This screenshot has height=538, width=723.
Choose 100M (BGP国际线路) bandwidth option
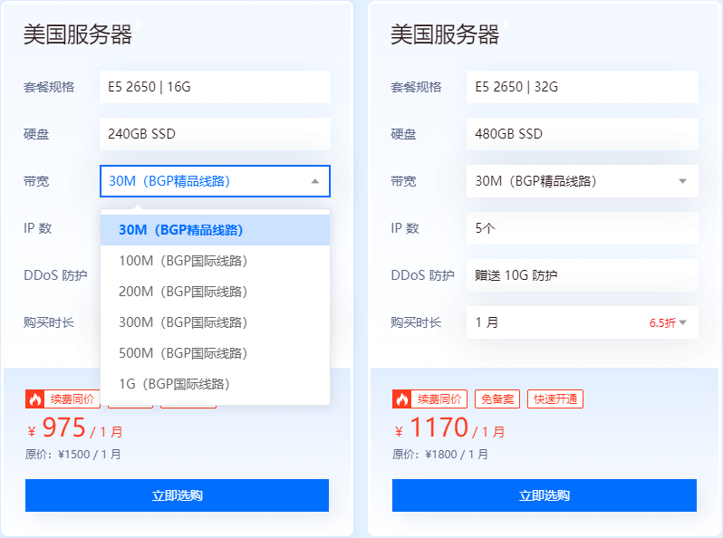tap(215, 261)
